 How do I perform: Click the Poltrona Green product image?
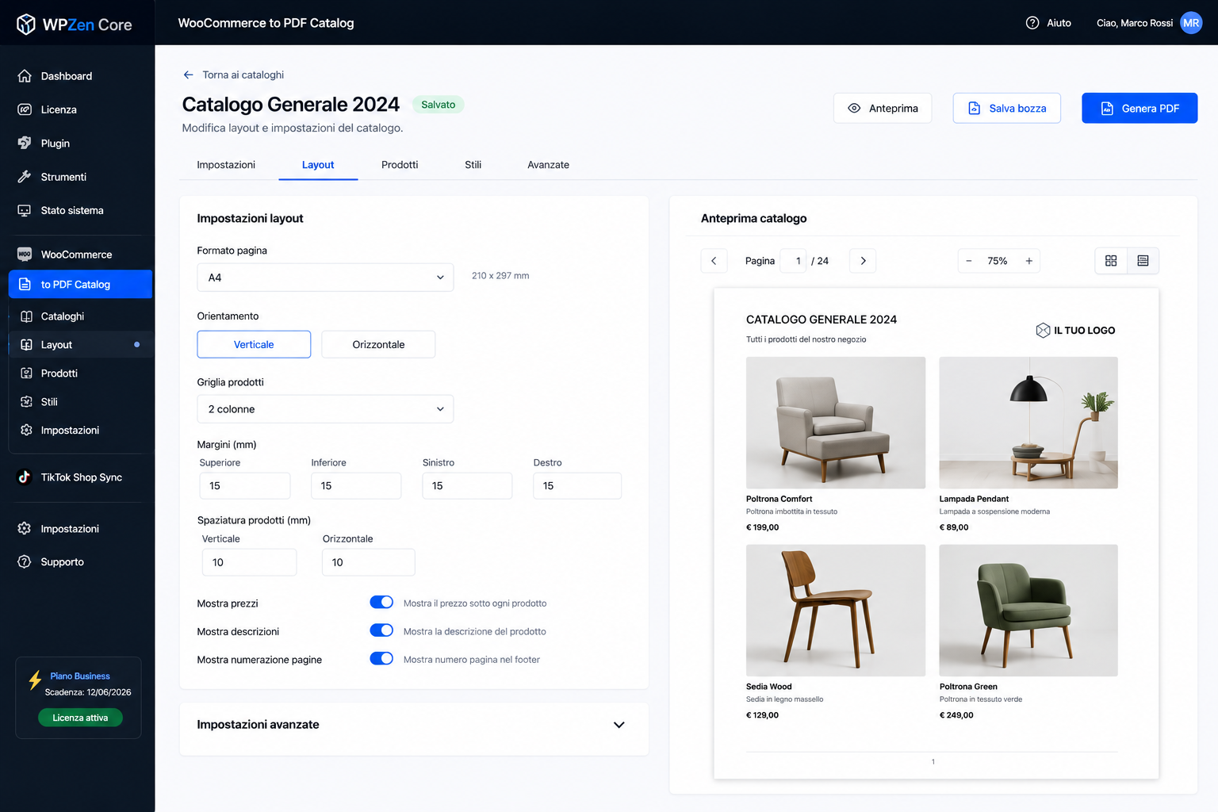tap(1028, 610)
